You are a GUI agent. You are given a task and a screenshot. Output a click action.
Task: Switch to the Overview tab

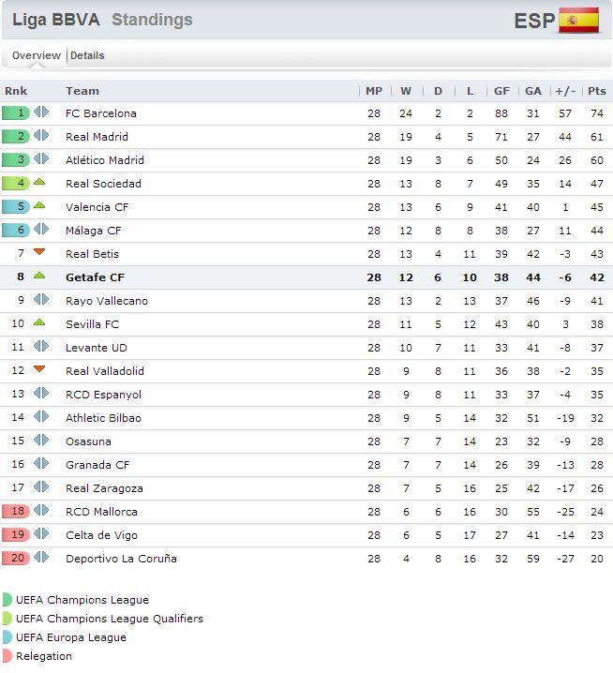(x=37, y=55)
